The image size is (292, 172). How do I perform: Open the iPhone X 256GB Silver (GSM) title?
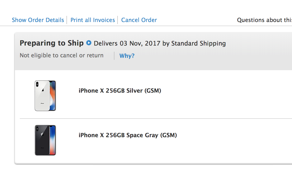[x=120, y=91]
